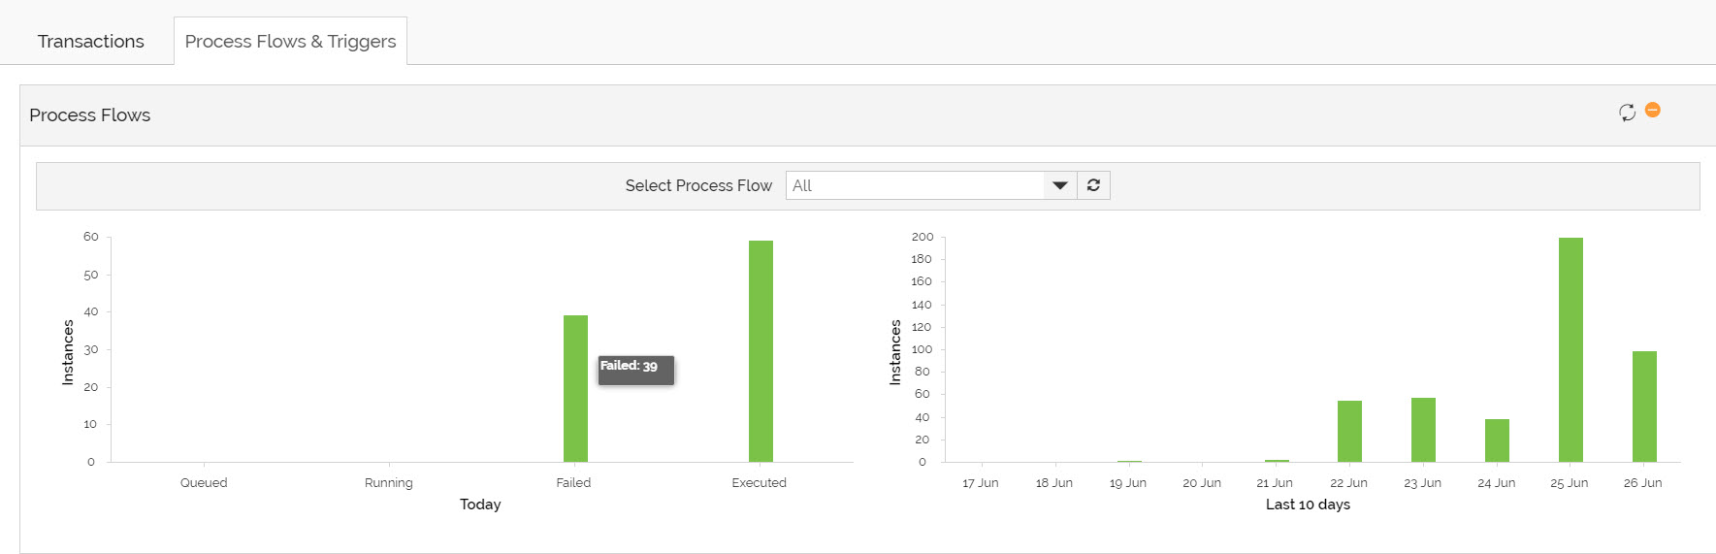Click the Failed bar in Today chart
Screen dimensions: 1716x554
tap(575, 388)
